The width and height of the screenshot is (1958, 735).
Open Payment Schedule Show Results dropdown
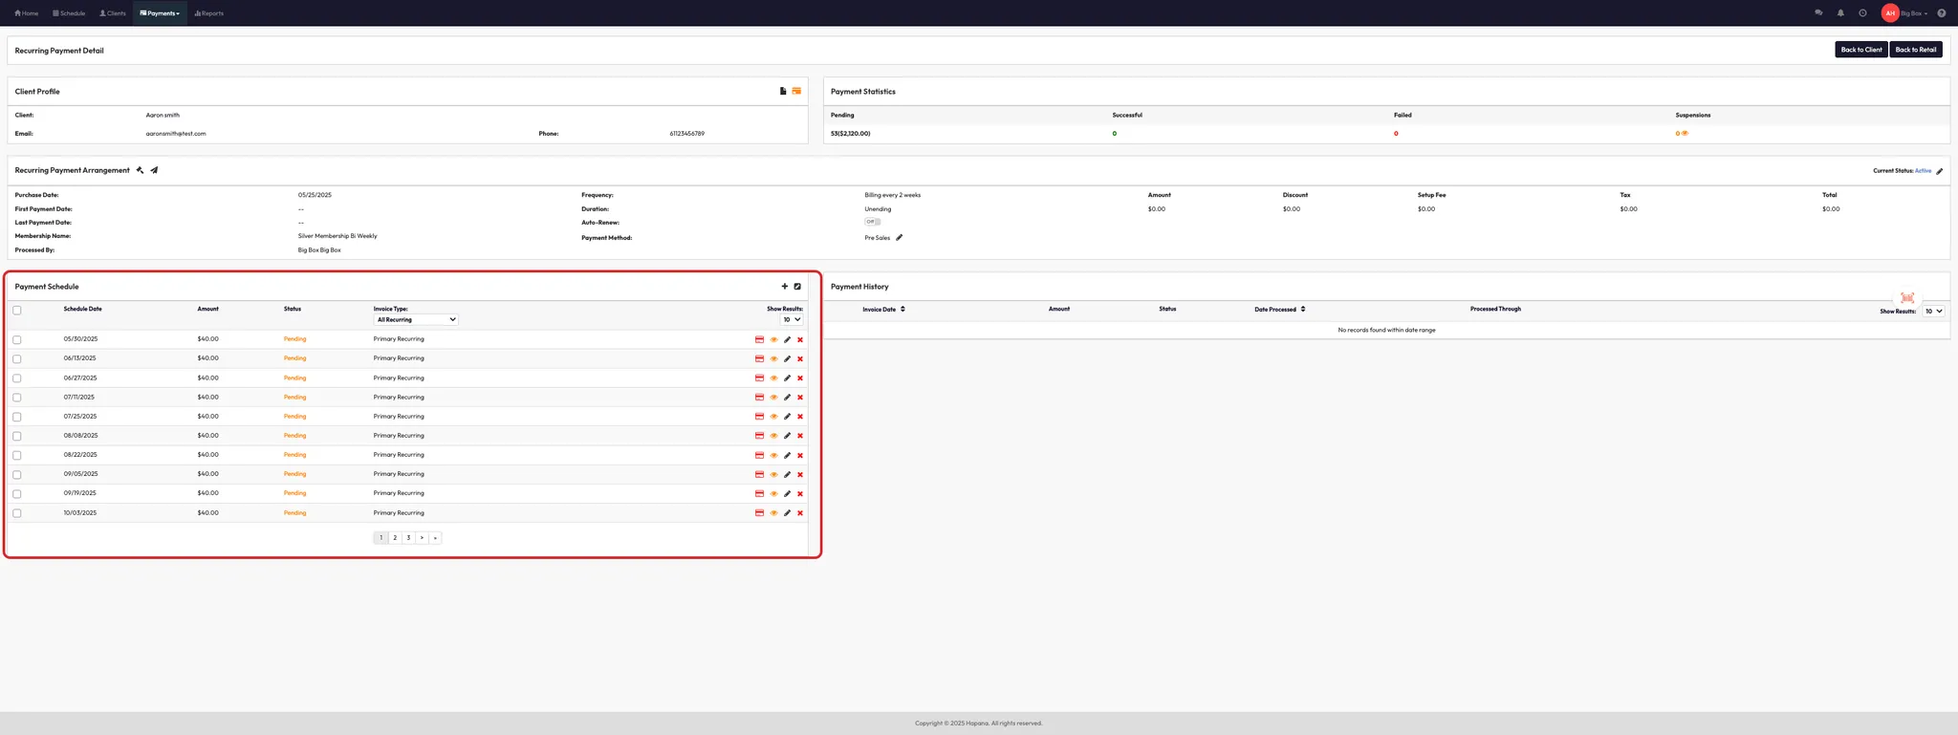coord(792,319)
